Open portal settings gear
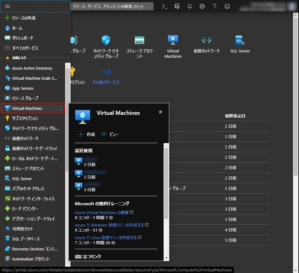Screen dimensions: 299x273 click(202, 6)
